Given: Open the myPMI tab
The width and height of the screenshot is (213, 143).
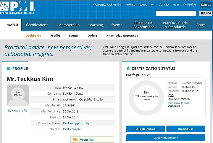Looking at the screenshot, I should pos(11,25).
